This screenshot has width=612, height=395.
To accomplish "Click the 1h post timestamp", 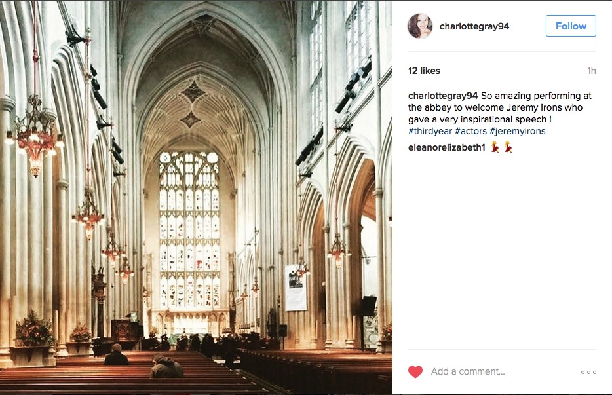I will click(x=591, y=71).
